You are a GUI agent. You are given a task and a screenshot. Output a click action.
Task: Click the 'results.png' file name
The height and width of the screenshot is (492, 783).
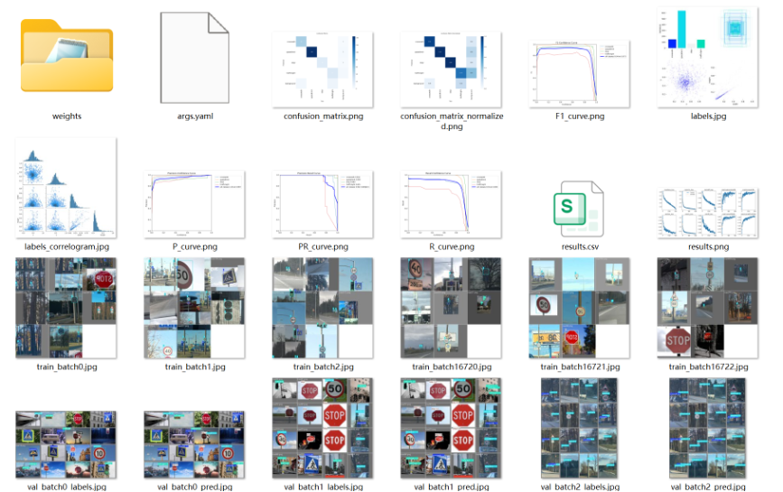point(708,246)
